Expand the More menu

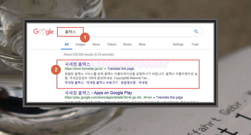coord(142,44)
